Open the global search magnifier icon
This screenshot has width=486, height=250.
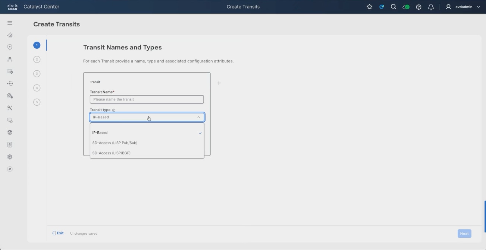tap(393, 7)
